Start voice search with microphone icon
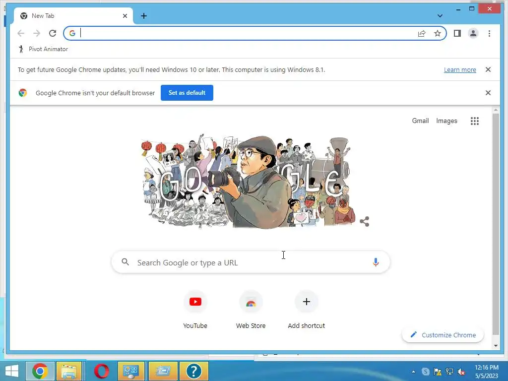Viewport: 508px width, 381px height. [x=376, y=262]
